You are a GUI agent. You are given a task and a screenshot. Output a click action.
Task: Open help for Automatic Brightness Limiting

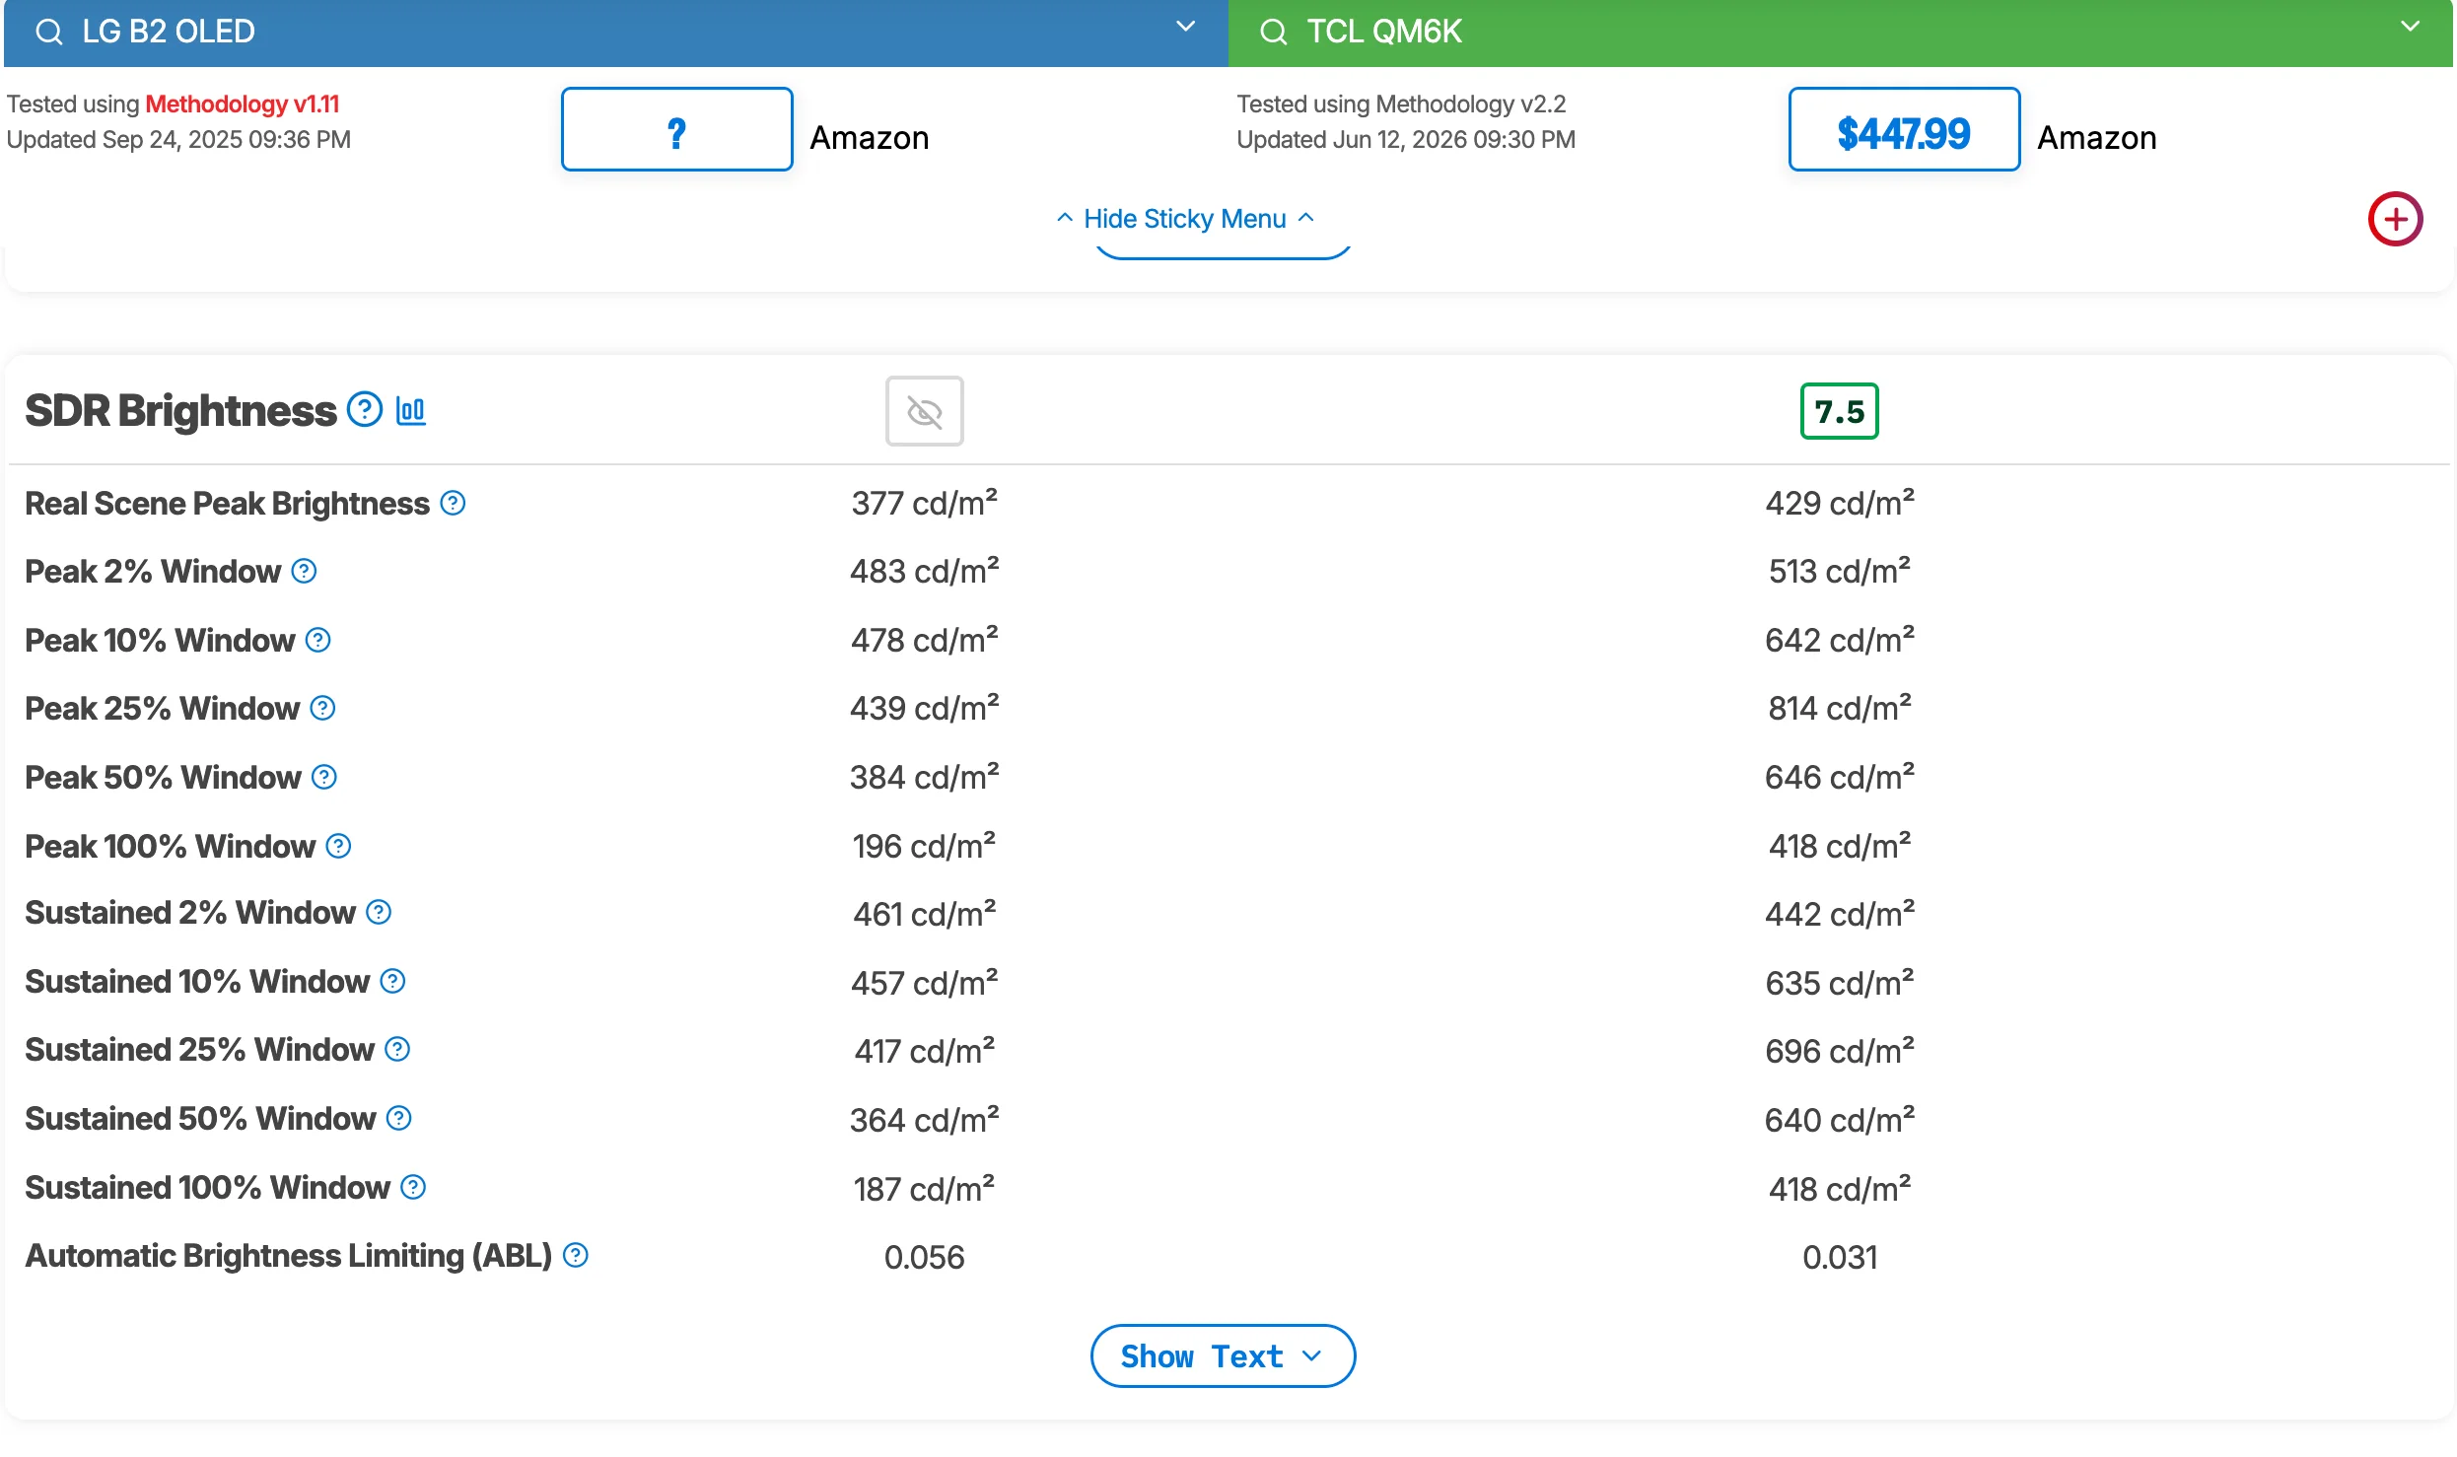575,1256
